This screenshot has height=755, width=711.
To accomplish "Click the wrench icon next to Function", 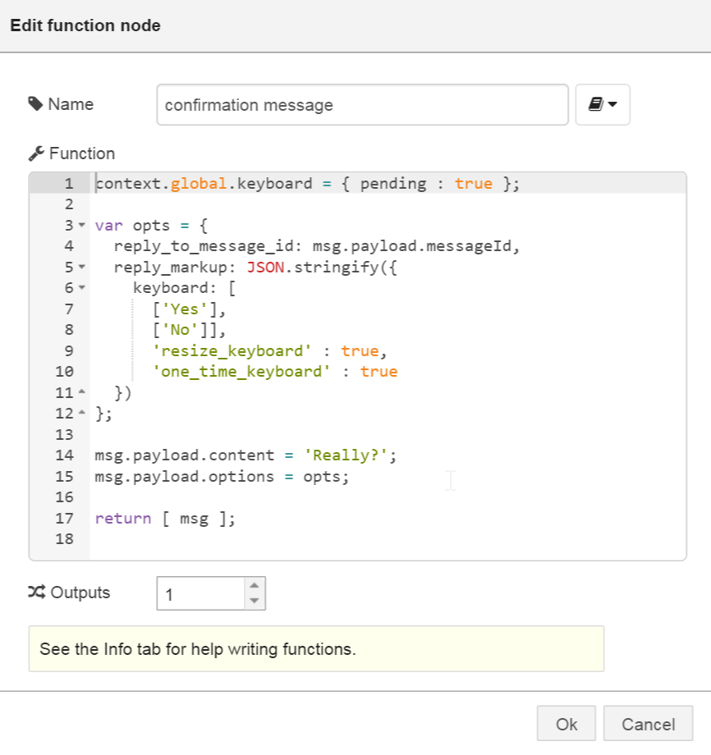I will coord(35,153).
